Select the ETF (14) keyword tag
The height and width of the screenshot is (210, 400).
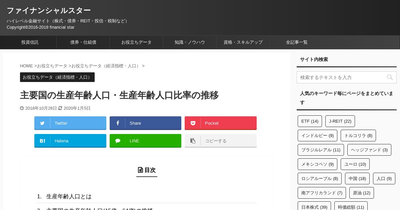click(310, 121)
